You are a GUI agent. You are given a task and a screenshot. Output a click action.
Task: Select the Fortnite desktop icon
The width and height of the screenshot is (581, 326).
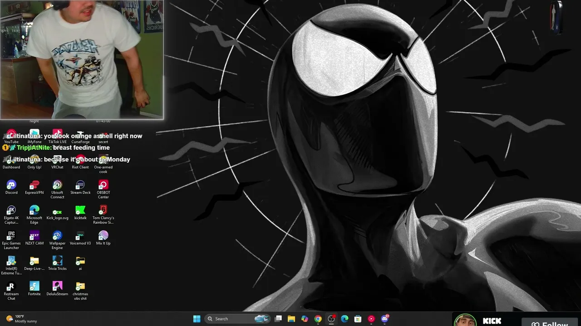point(34,288)
